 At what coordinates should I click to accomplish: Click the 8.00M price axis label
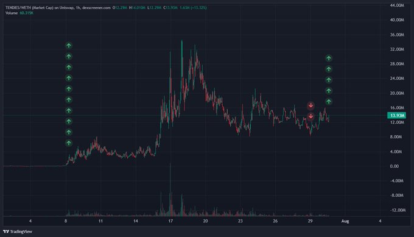point(396,137)
